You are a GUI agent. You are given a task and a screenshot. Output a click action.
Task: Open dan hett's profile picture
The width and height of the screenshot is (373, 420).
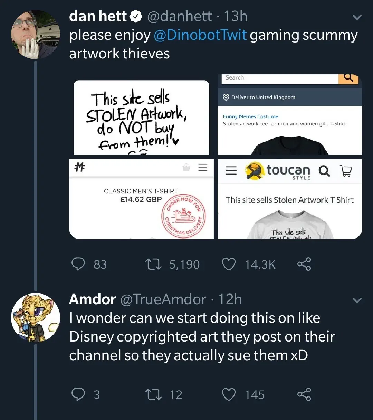(x=36, y=35)
